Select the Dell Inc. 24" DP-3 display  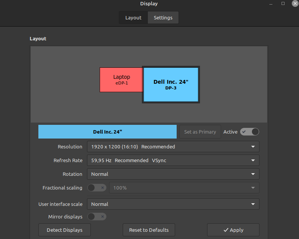[171, 84]
